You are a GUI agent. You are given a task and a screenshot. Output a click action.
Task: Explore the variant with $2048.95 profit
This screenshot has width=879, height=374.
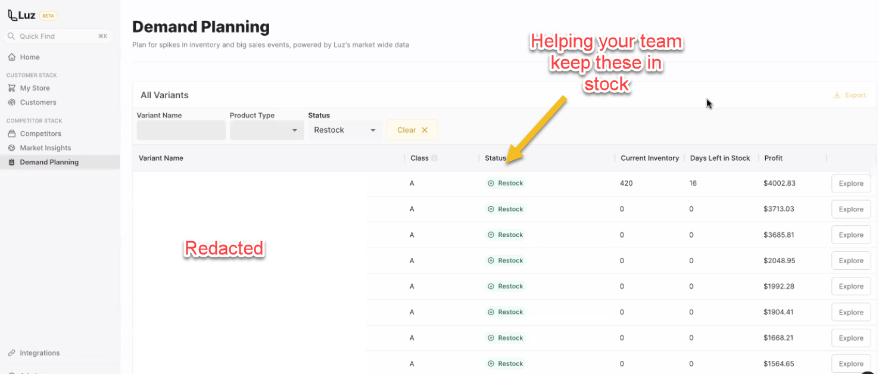click(850, 261)
